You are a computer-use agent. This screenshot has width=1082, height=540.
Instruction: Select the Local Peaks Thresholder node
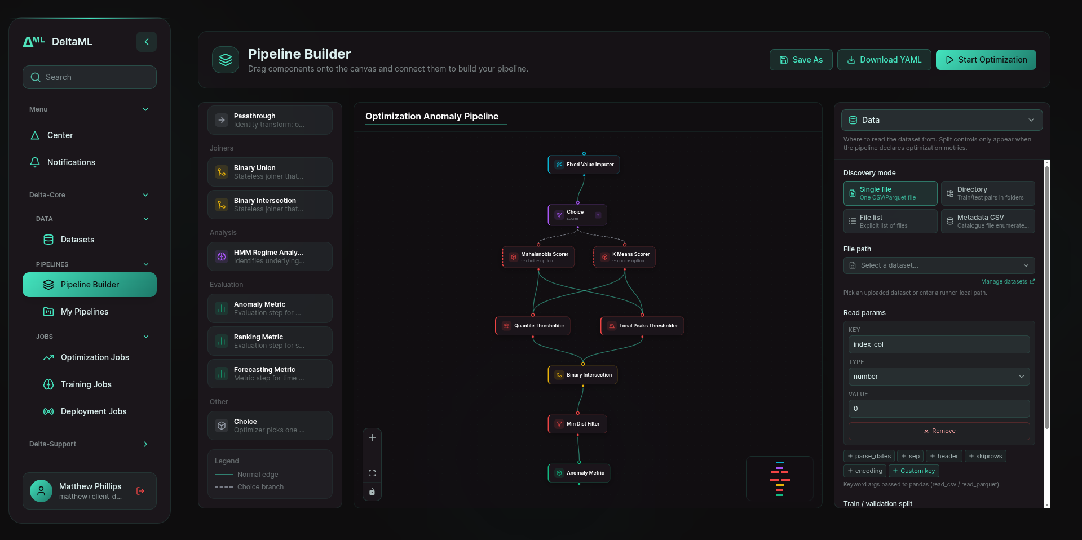coord(642,326)
